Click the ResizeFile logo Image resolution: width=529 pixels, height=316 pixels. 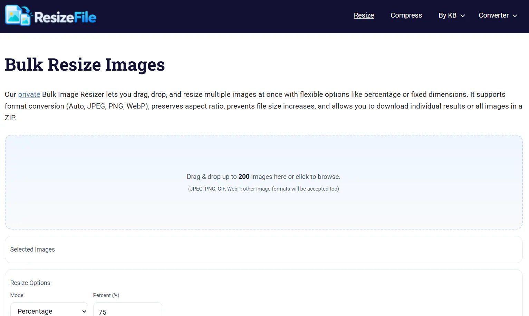[51, 16]
